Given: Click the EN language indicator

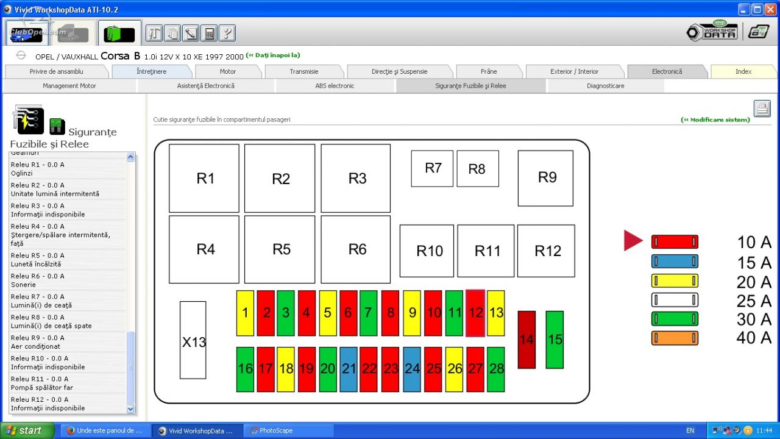Looking at the screenshot, I should pos(690,430).
